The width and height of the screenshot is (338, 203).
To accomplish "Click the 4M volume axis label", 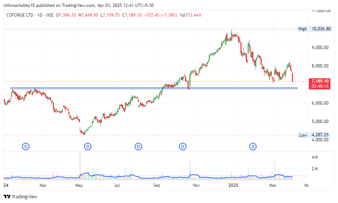I will click(315, 157).
